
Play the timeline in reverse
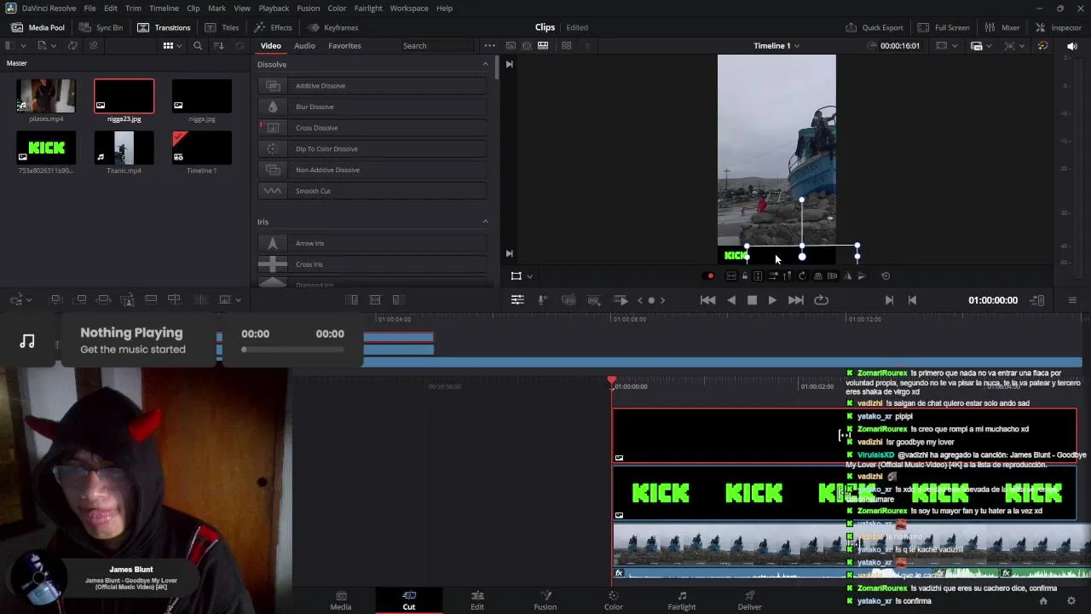pos(731,300)
